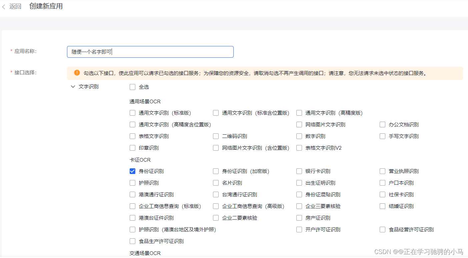This screenshot has height=258, width=468.
Task: Check the 户口本识别 option
Action: [x=382, y=183]
